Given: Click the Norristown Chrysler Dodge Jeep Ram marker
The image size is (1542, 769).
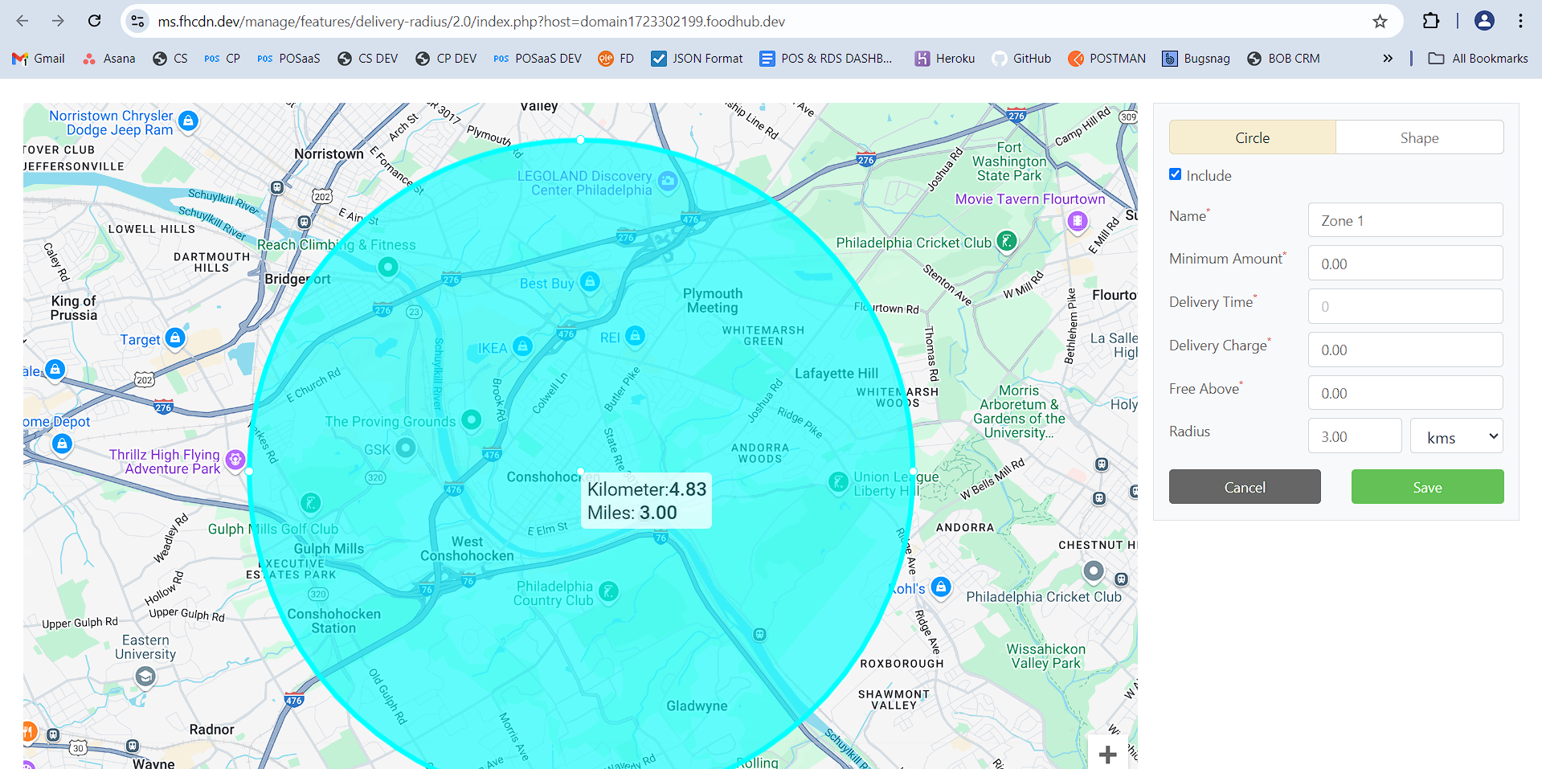Looking at the screenshot, I should 188,121.
